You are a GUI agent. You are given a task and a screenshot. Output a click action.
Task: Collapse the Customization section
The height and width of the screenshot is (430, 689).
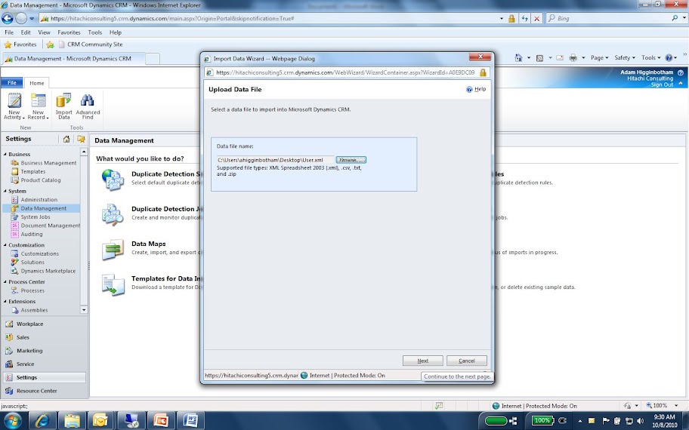click(5, 245)
